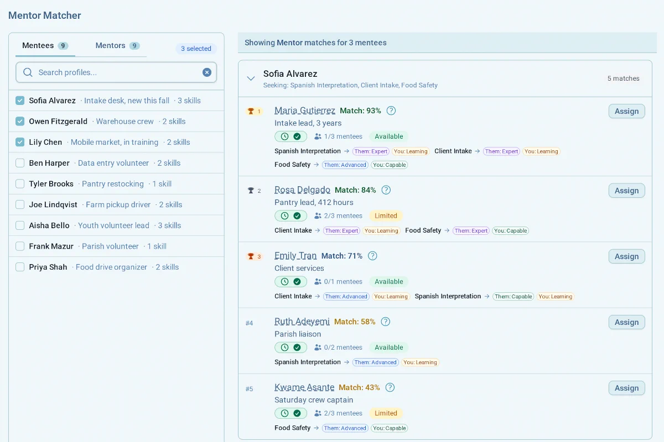Check Aisha Bello mentee
The width and height of the screenshot is (664, 442).
click(x=20, y=225)
